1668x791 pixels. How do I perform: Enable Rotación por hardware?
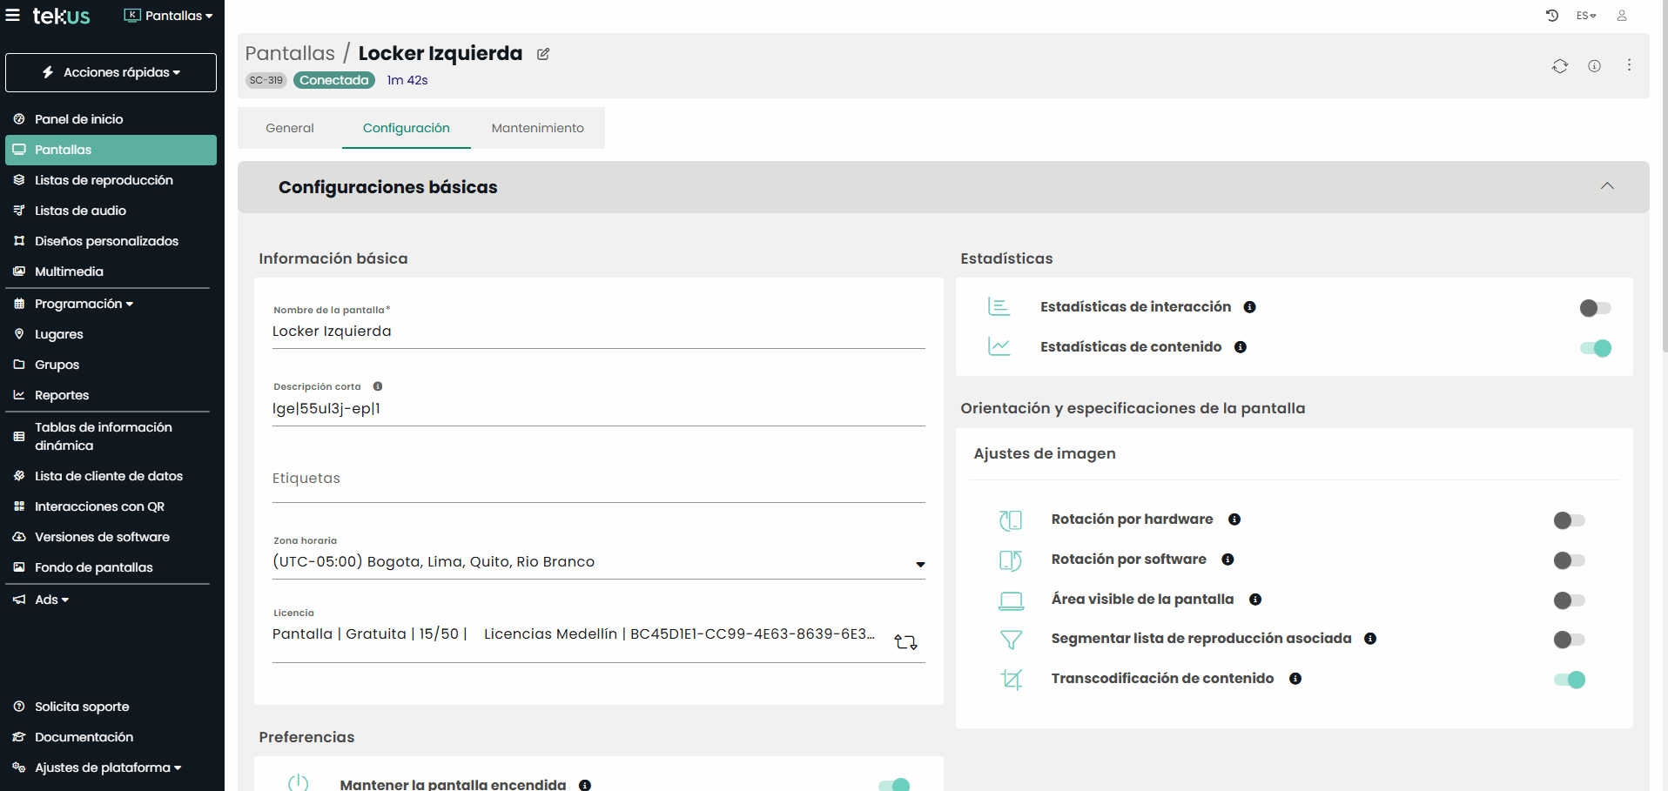[1568, 520]
